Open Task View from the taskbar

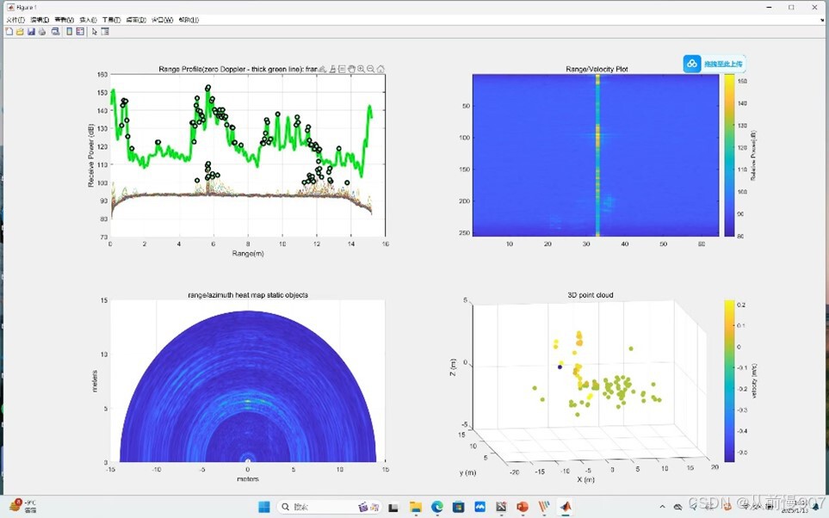pyautogui.click(x=393, y=508)
